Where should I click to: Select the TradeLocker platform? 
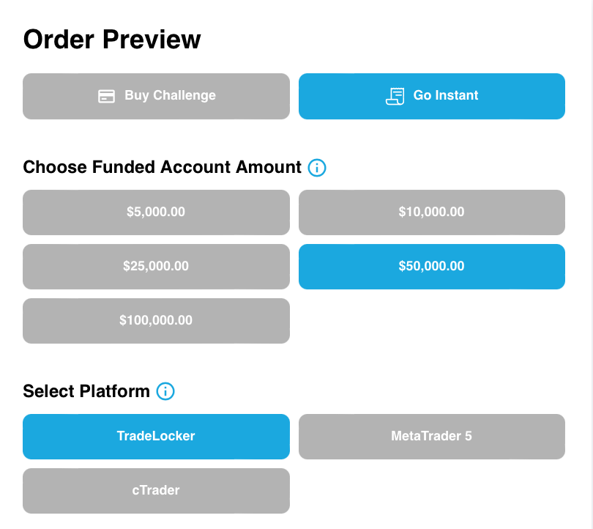[156, 437]
